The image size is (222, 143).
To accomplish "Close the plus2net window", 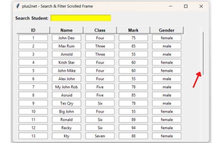I will (x=201, y=6).
